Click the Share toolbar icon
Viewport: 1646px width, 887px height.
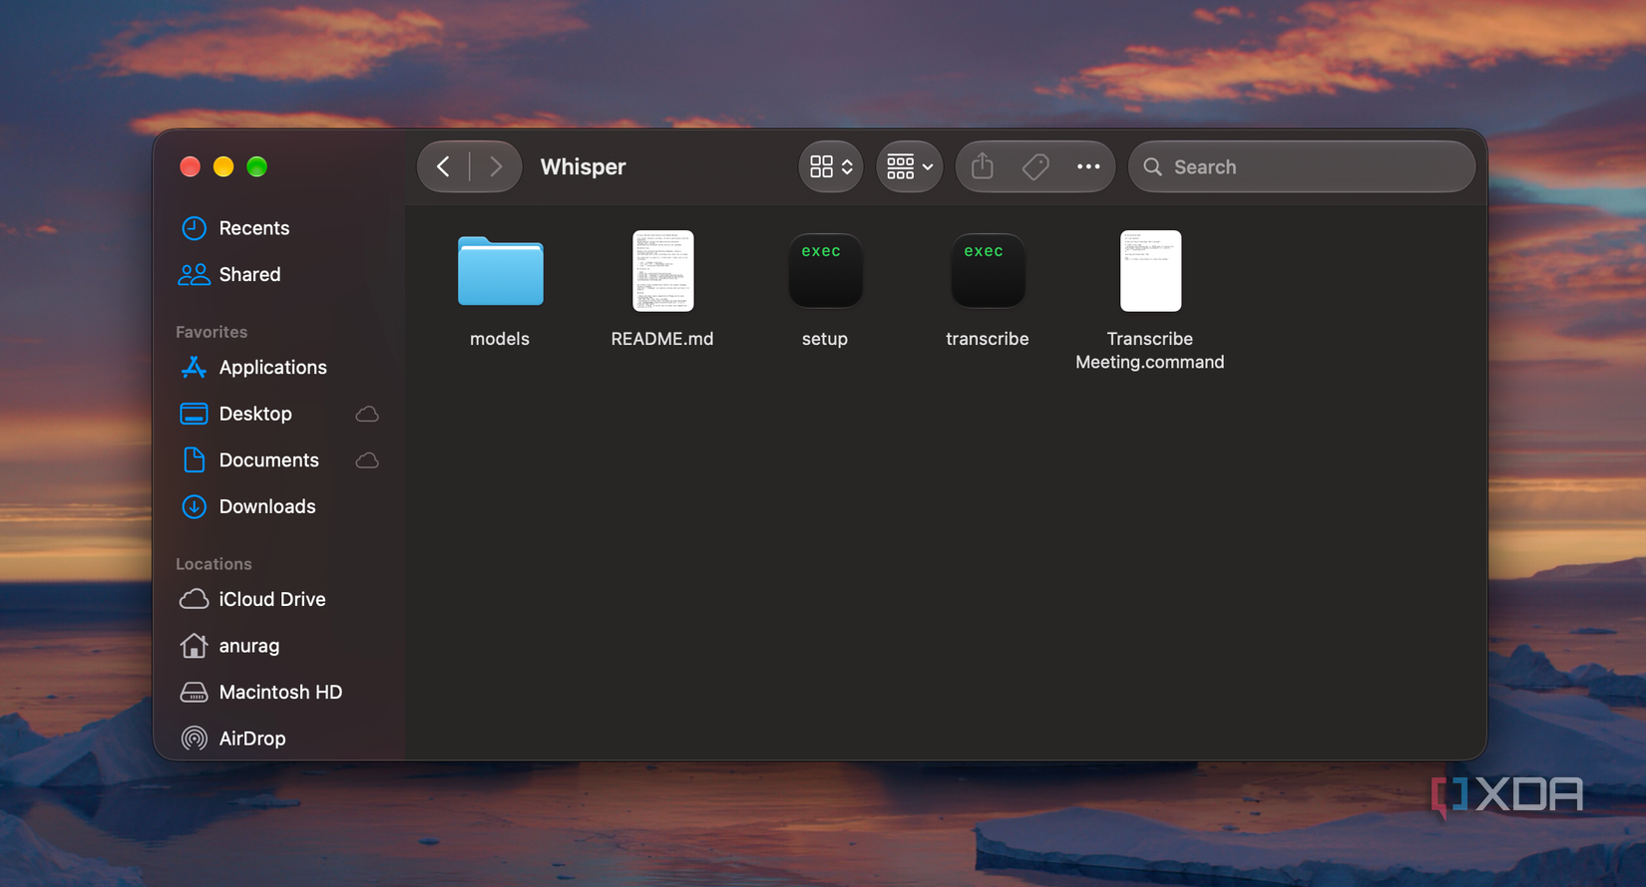tap(983, 165)
